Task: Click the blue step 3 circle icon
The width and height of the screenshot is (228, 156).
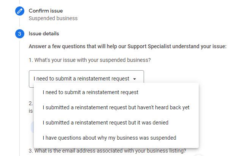Action: pos(20,34)
